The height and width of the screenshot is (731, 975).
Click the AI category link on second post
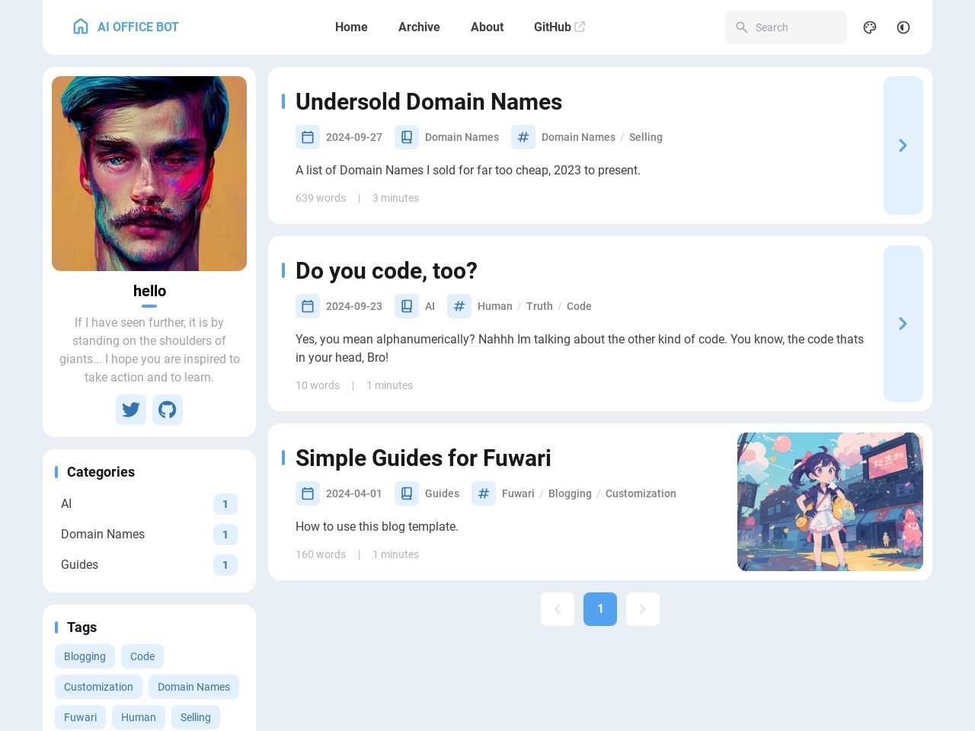pyautogui.click(x=430, y=306)
